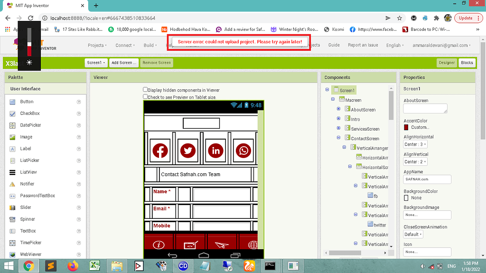Open the Connect menu

(125, 46)
